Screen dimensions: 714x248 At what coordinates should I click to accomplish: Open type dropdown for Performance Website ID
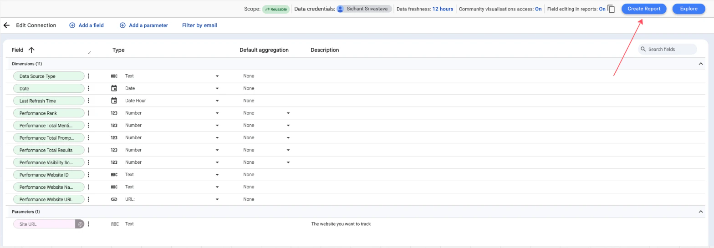coord(217,174)
